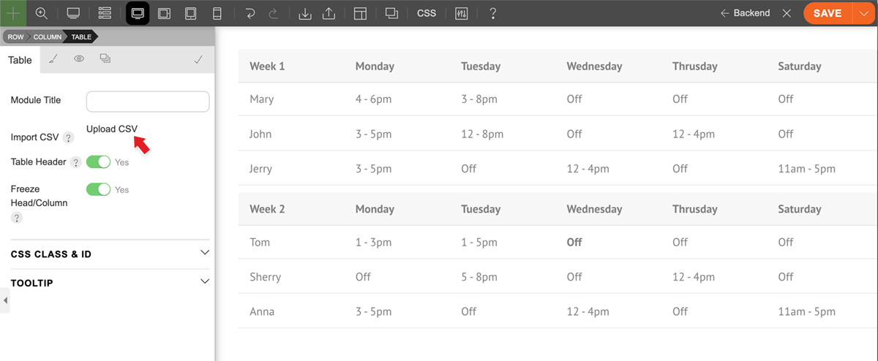Redo the last change
878x361 pixels.
(274, 13)
